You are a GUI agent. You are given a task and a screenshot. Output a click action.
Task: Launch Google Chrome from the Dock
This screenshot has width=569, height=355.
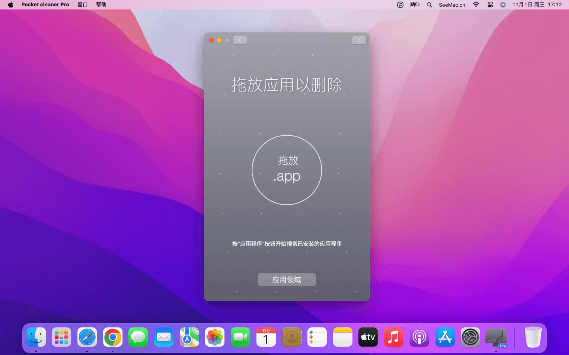pos(113,337)
